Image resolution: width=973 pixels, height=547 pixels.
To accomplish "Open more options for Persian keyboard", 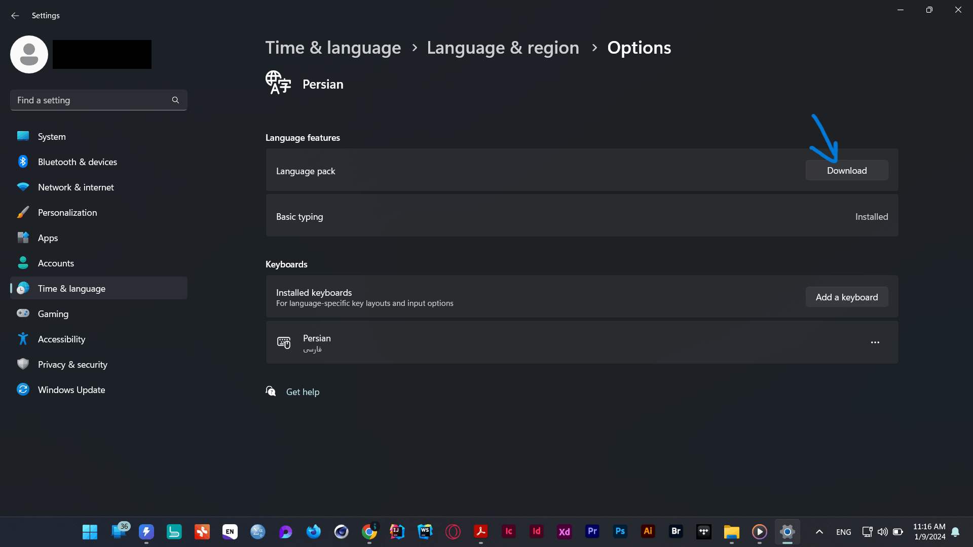I will [x=875, y=342].
